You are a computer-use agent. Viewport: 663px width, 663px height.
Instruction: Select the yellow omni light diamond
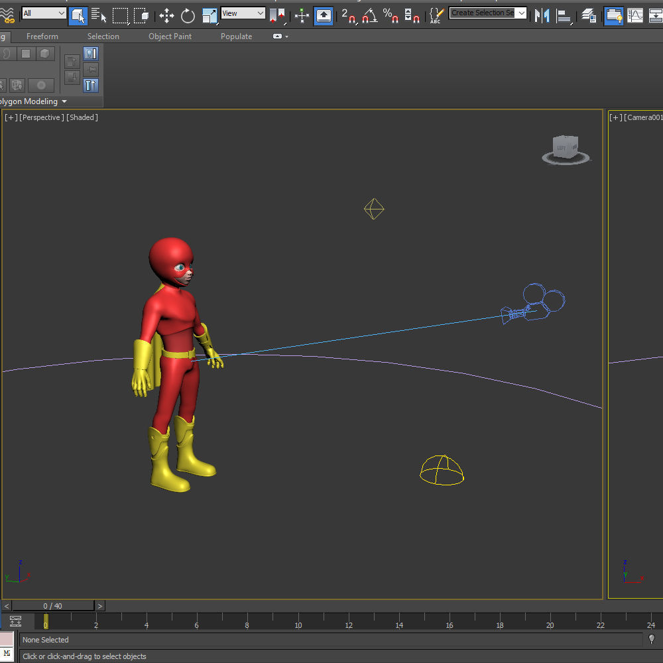tap(374, 209)
